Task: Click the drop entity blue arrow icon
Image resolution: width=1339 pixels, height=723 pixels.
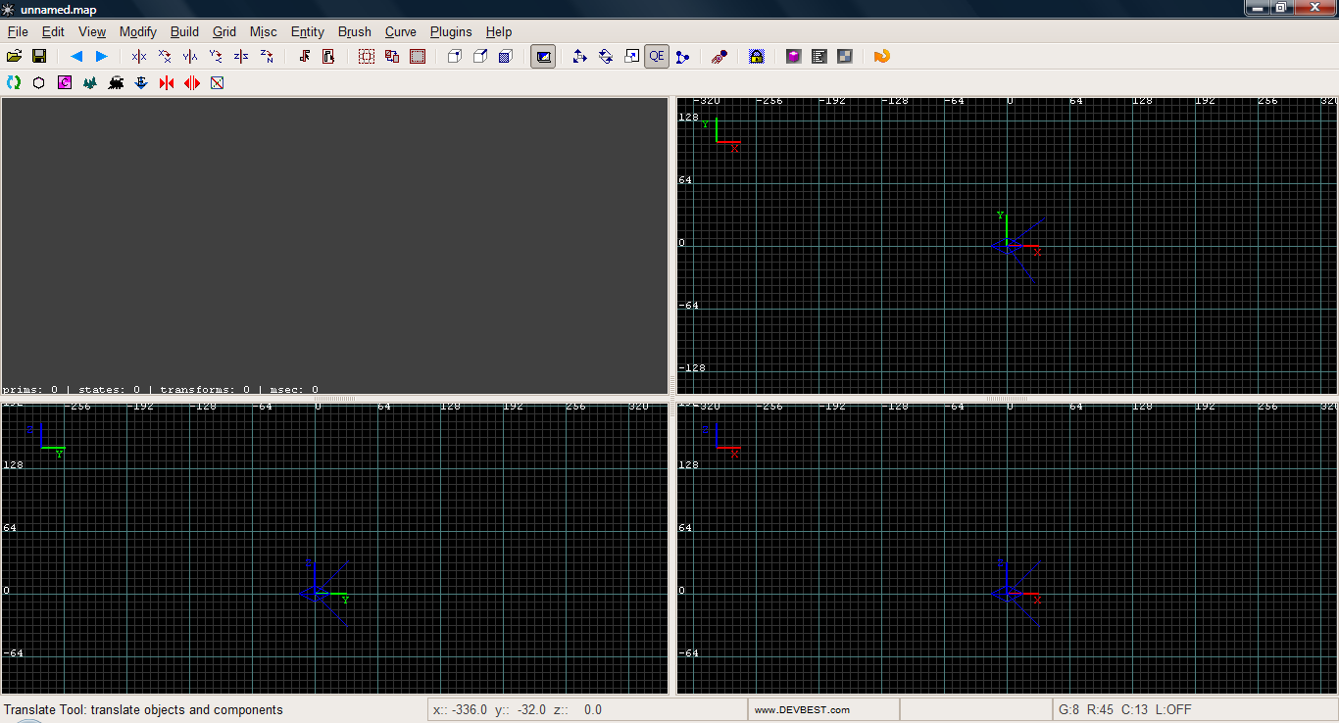Action: coord(141,83)
